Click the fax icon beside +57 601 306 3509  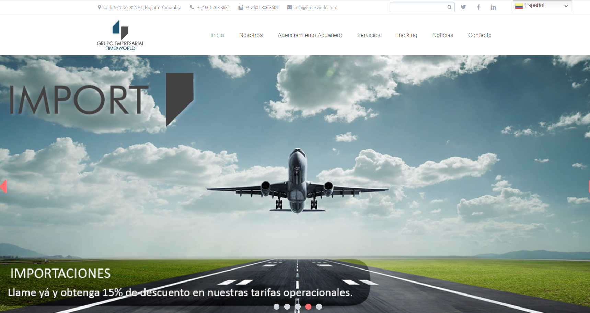[241, 7]
